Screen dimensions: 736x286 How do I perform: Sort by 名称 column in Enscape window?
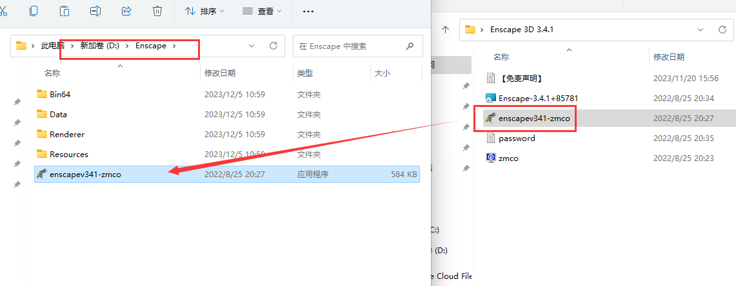[52, 73]
